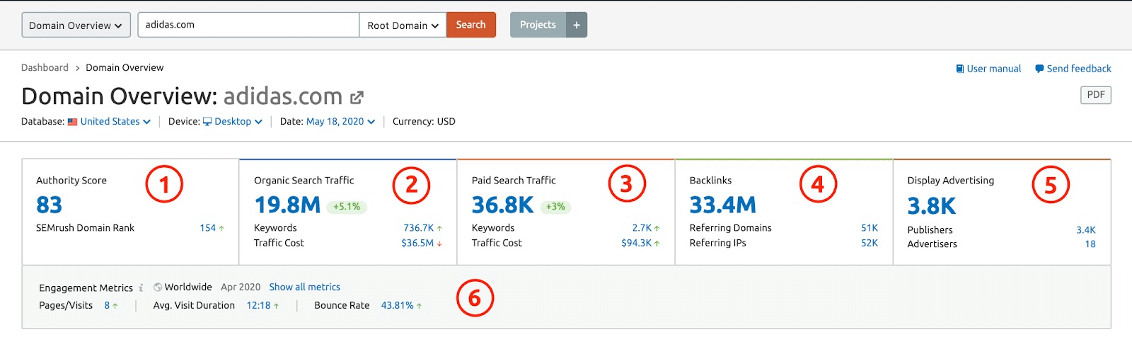Click the Backlinks heading
The height and width of the screenshot is (342, 1132).
[x=710, y=181]
